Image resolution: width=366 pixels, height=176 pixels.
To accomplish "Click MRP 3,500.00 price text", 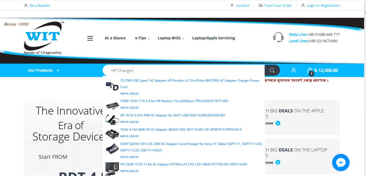I will [x=129, y=94].
